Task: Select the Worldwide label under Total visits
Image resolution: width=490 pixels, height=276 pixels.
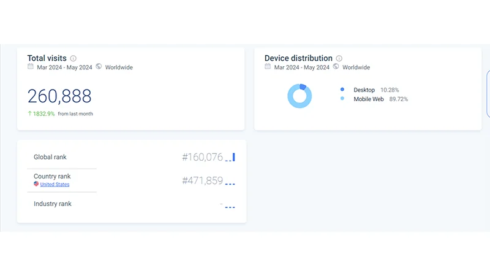Action: (x=119, y=67)
